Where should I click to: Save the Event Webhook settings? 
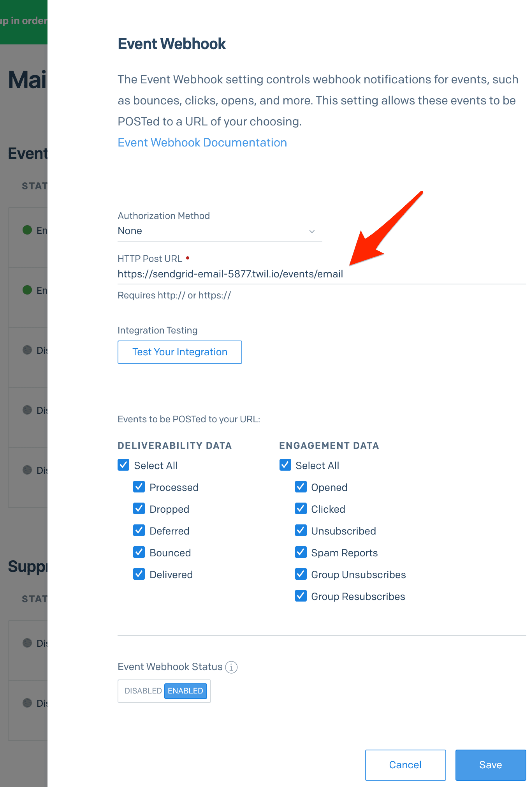click(490, 765)
